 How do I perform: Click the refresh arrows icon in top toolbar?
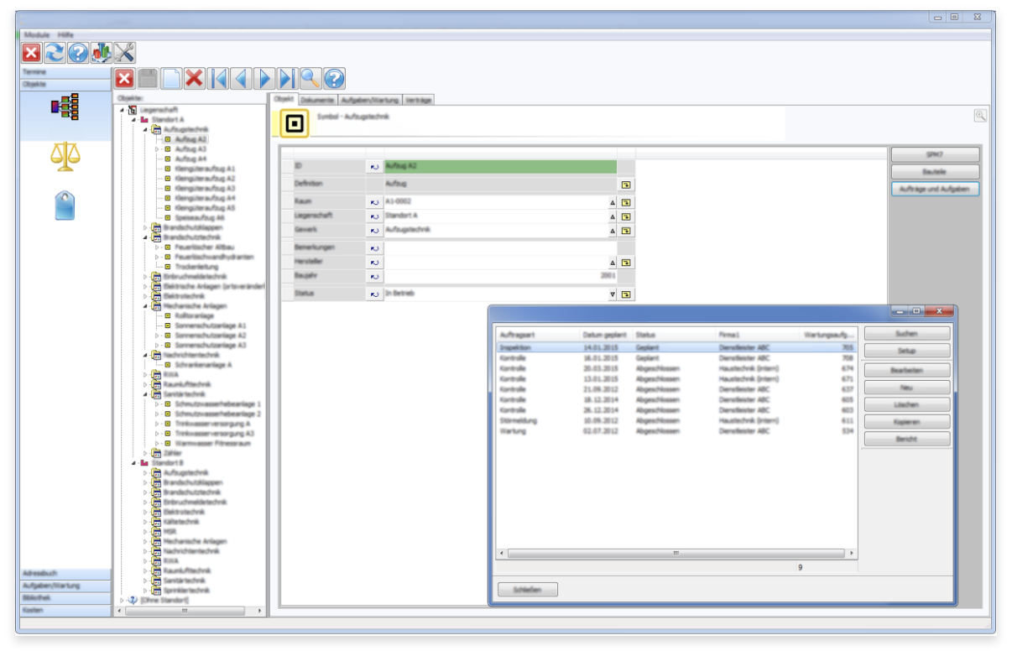(x=55, y=52)
